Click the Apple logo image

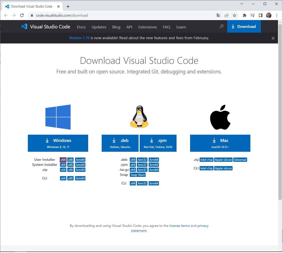(220, 117)
